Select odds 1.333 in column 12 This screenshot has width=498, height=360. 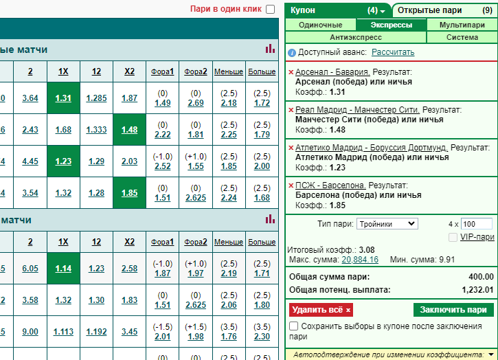96,130
